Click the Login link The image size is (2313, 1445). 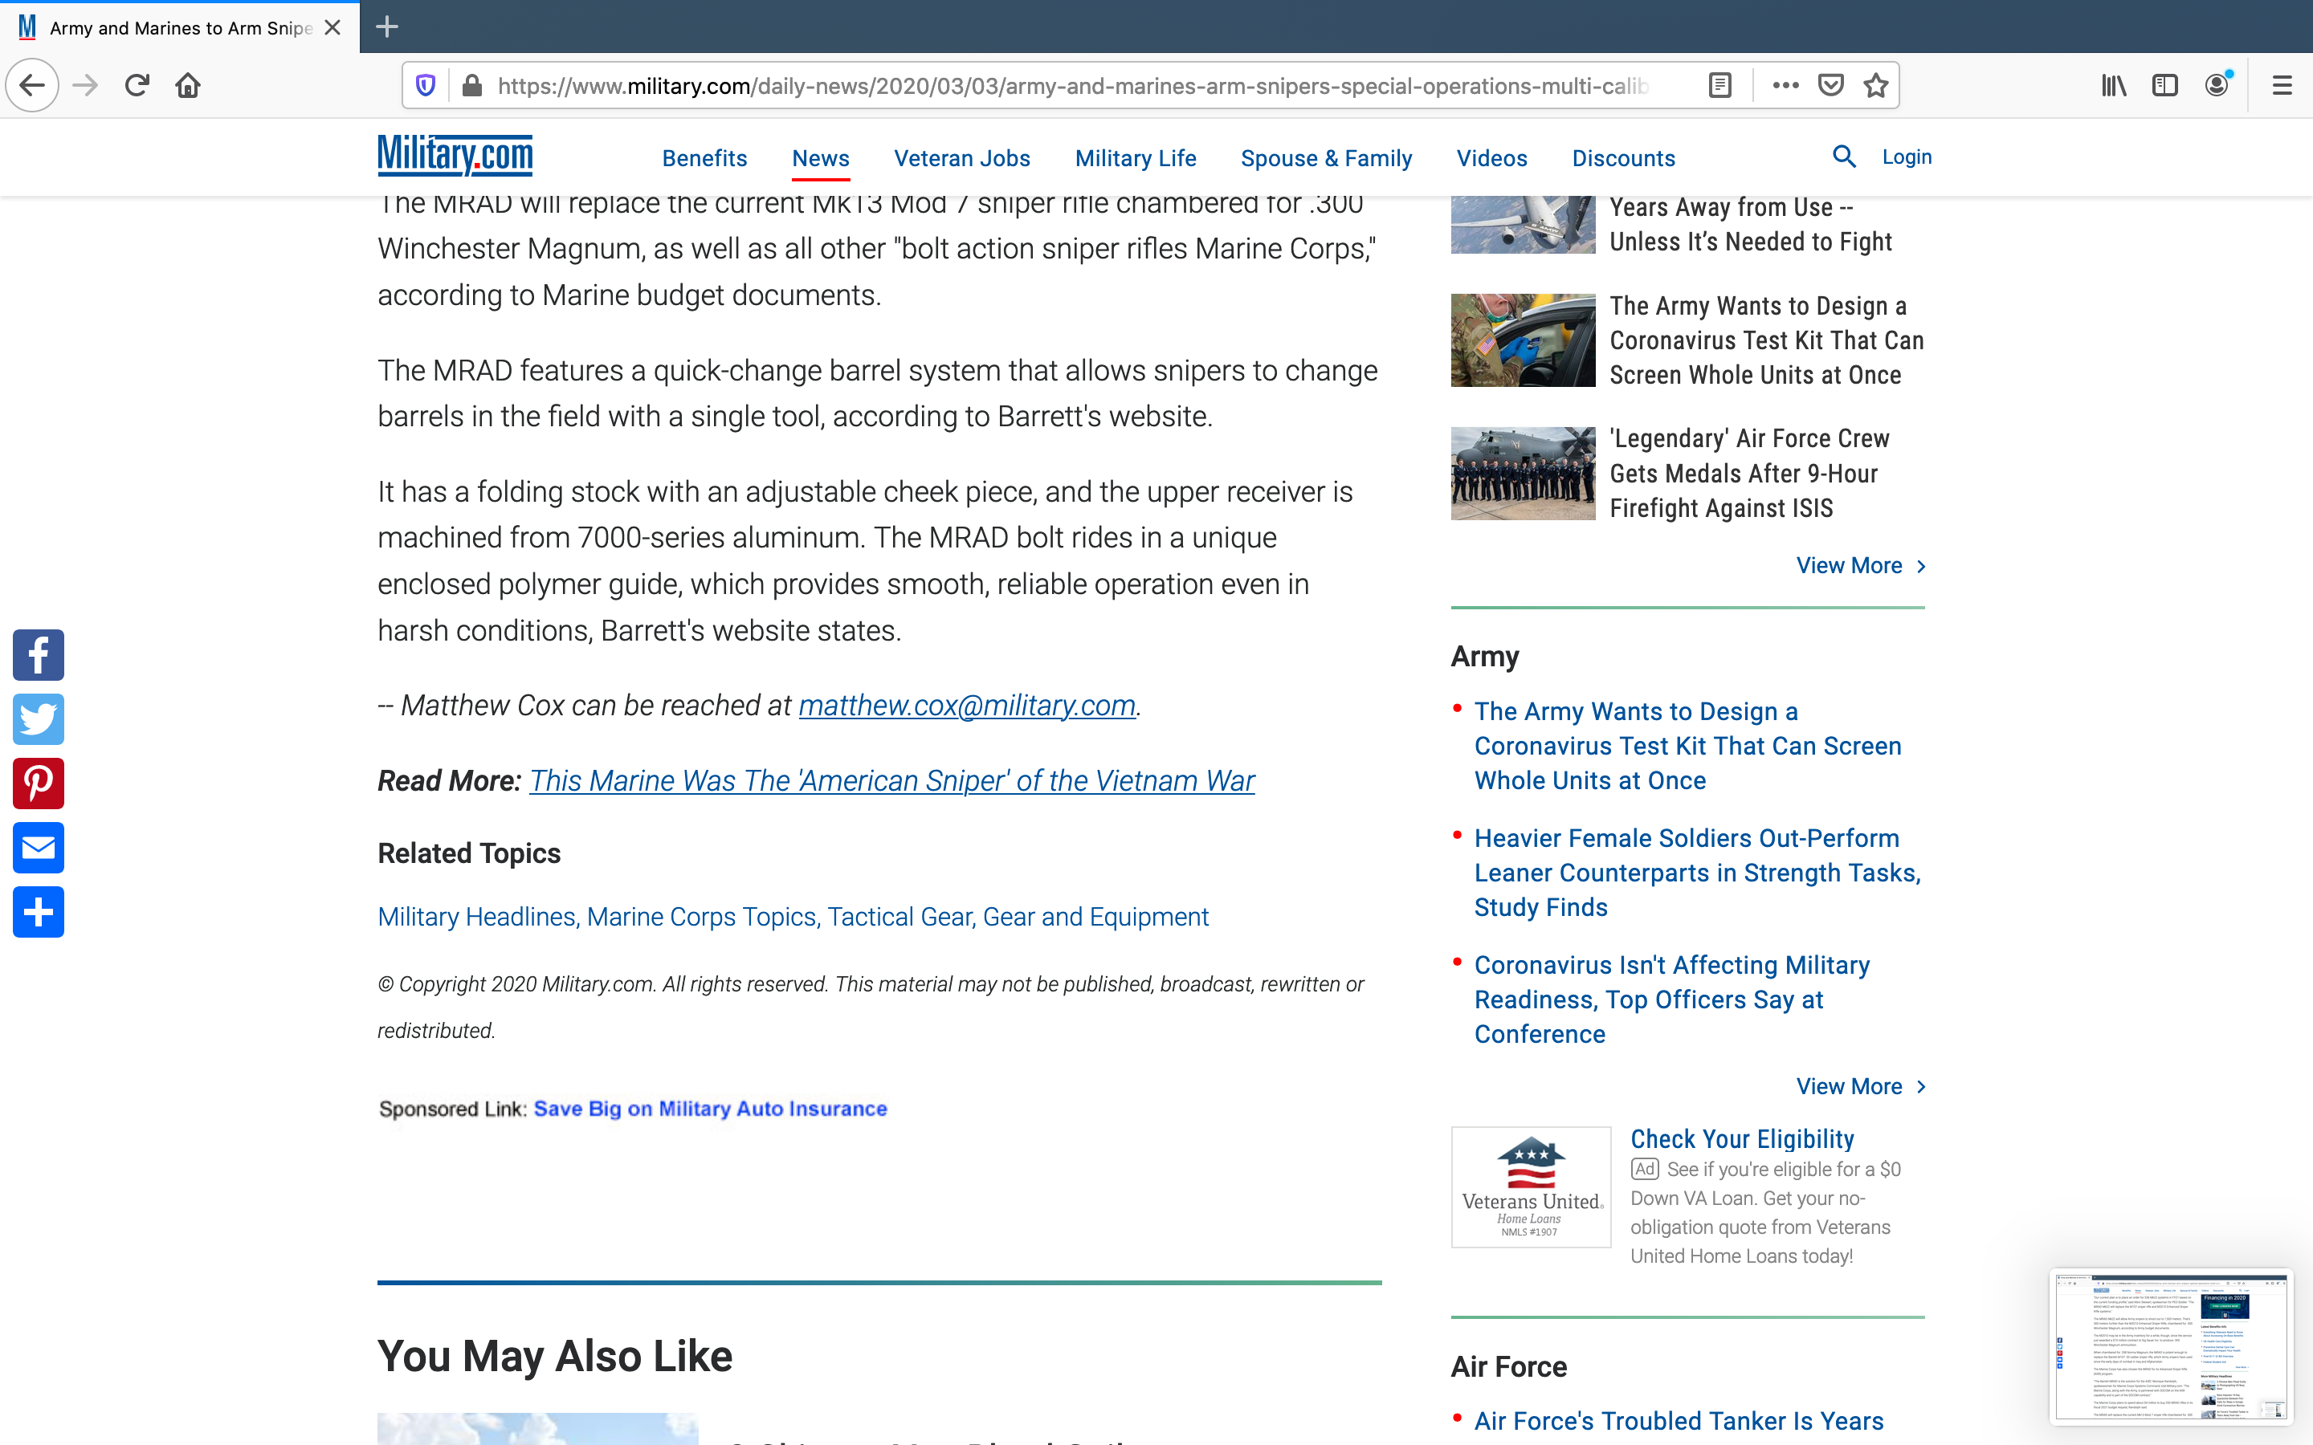(1906, 157)
